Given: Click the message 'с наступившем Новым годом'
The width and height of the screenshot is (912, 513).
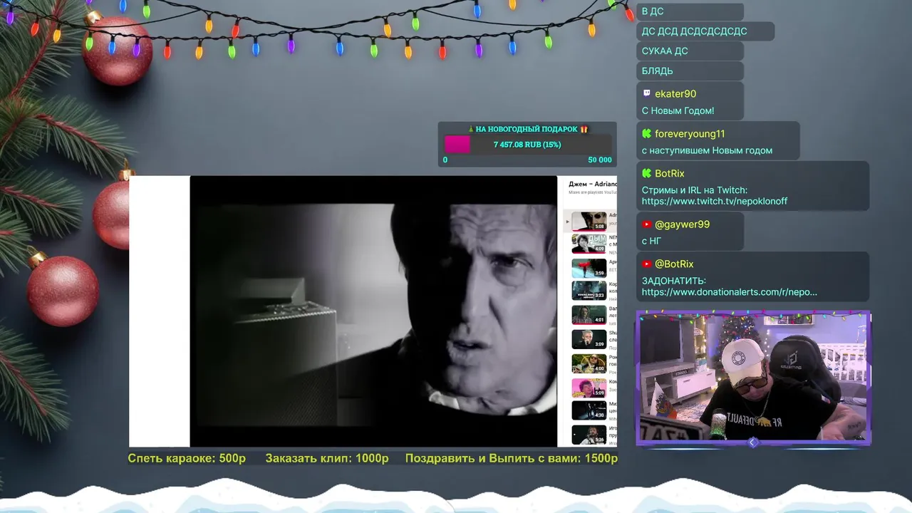Looking at the screenshot, I should point(707,150).
